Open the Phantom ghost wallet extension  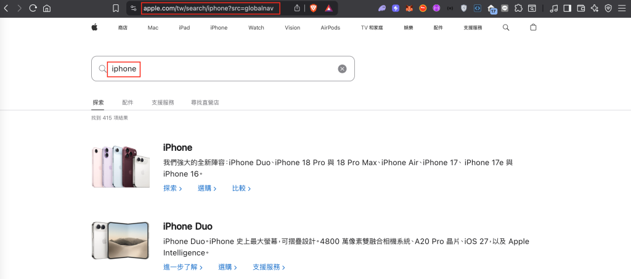pyautogui.click(x=382, y=8)
